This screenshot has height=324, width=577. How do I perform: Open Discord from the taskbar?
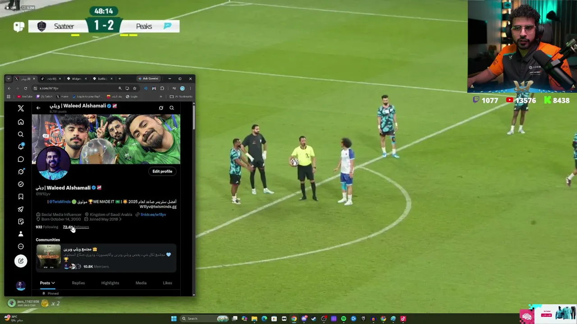pos(304,319)
